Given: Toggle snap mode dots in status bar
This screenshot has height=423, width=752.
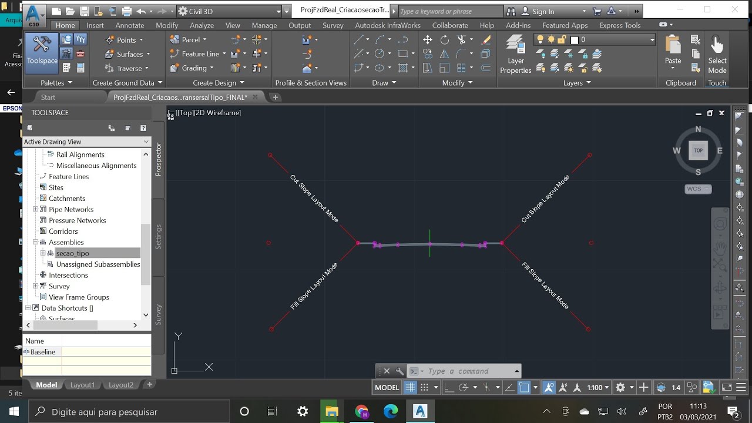Looking at the screenshot, I should [x=424, y=387].
